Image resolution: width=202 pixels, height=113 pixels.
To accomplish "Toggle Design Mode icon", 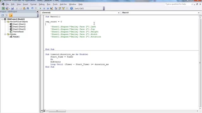I will [51, 8].
